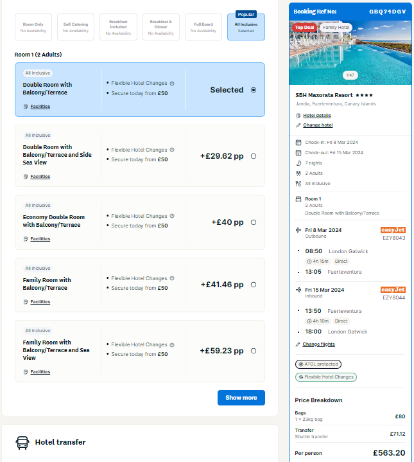The image size is (414, 462).
Task: Click info icon beside selected room's Flexible Hotel Changes
Action: (x=172, y=84)
